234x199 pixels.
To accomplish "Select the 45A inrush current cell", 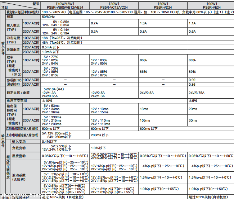I will [138, 43].
